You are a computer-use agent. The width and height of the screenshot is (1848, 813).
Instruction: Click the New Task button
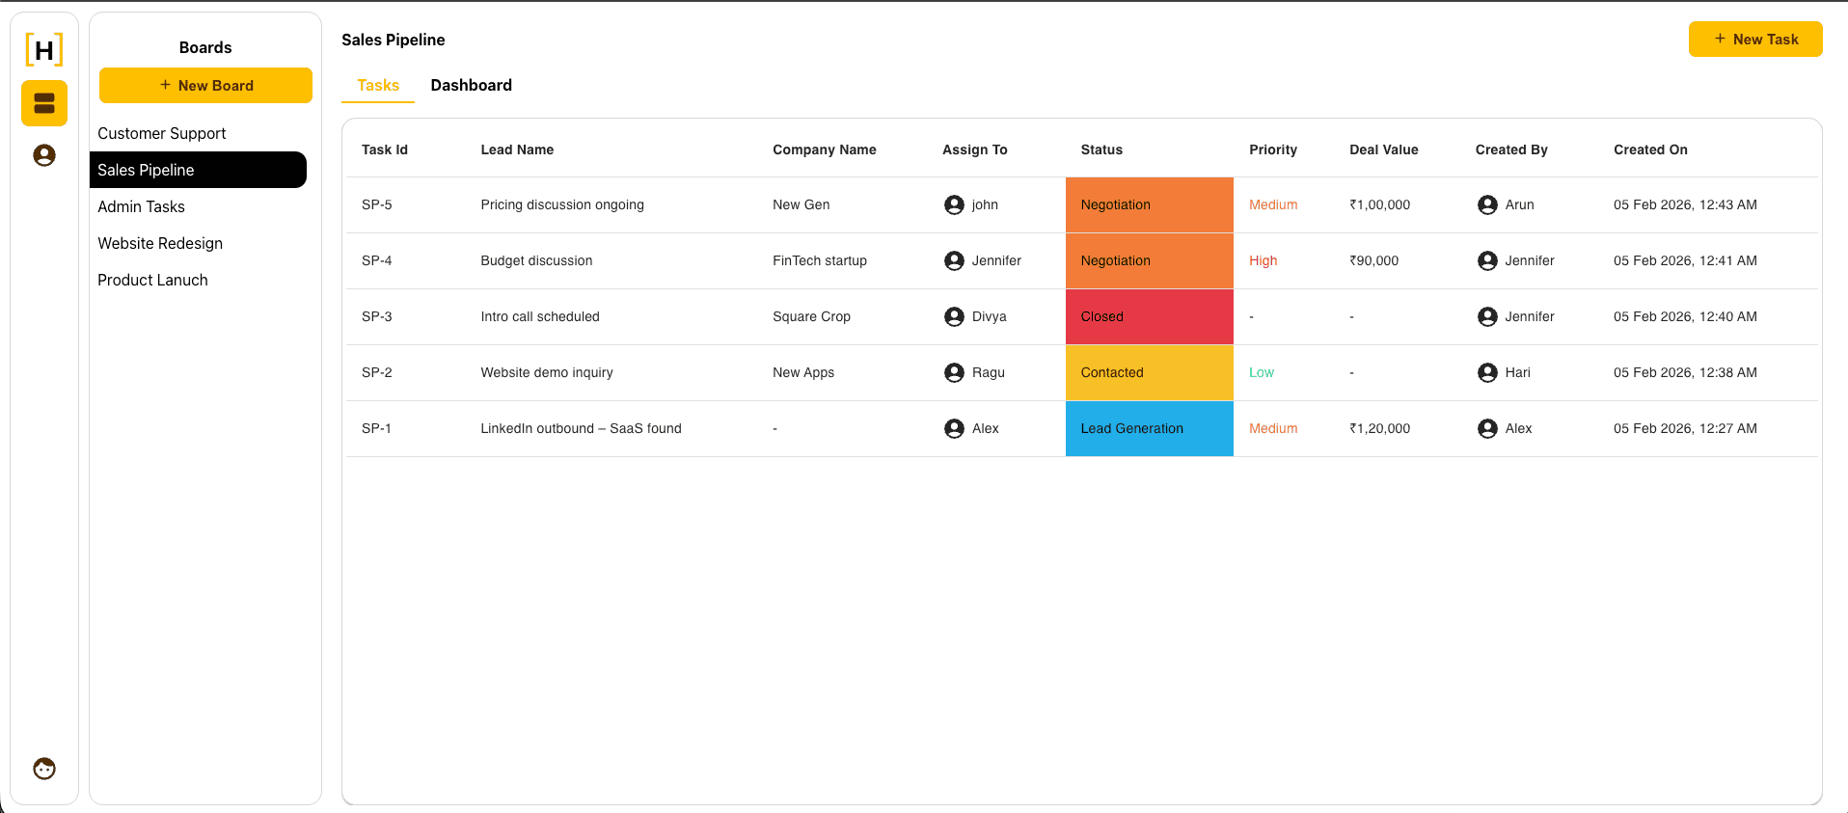coord(1754,40)
